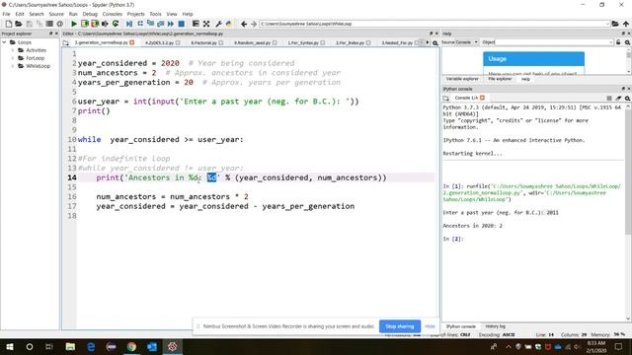Viewport: 632px width, 355px height.
Task: Open Preferences wrench icon
Action: (218, 24)
